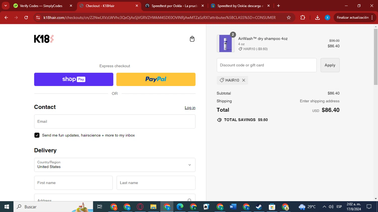The height and width of the screenshot is (212, 378).
Task: Open the Chrome profile avatar
Action: coord(327,18)
